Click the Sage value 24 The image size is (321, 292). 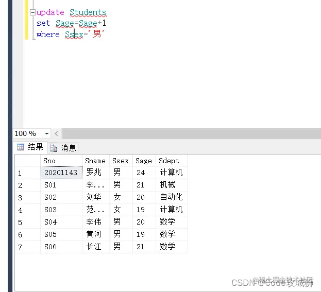144,173
